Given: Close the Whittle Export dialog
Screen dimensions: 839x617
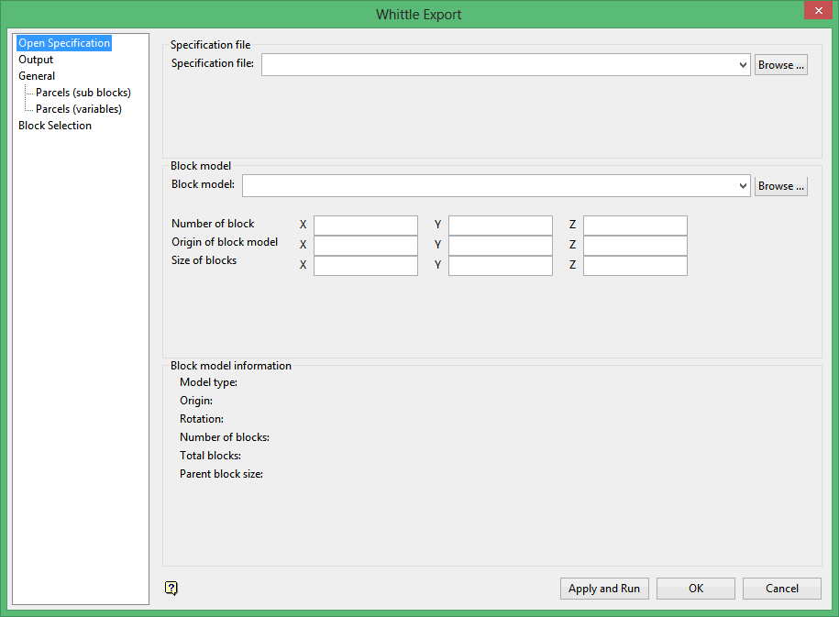Looking at the screenshot, I should pos(818,10).
